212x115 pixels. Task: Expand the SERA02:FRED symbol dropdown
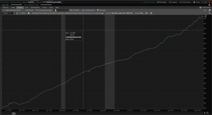(x=15, y=13)
